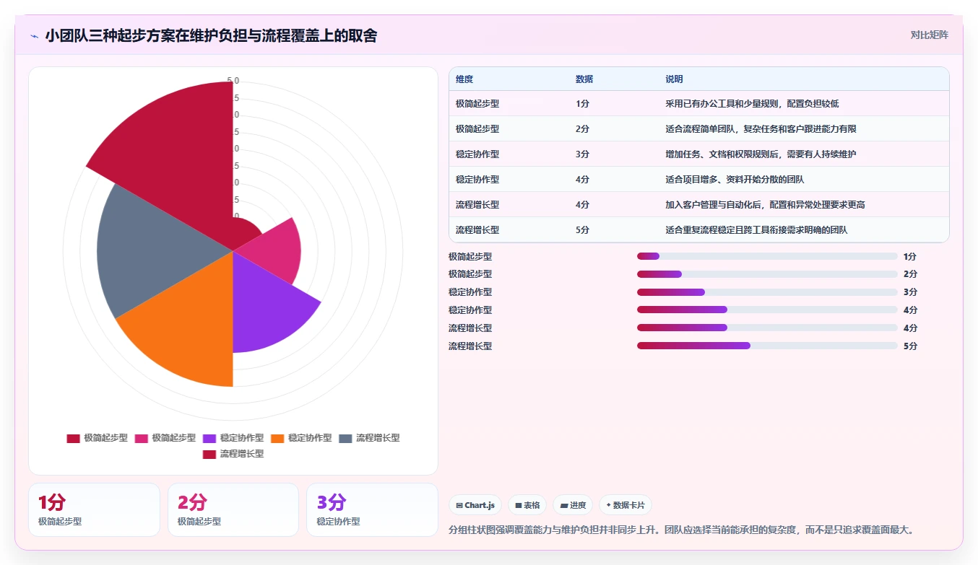The height and width of the screenshot is (565, 978).
Task: Click the summary paragraph starting with 分组柱状图
Action: (x=681, y=530)
